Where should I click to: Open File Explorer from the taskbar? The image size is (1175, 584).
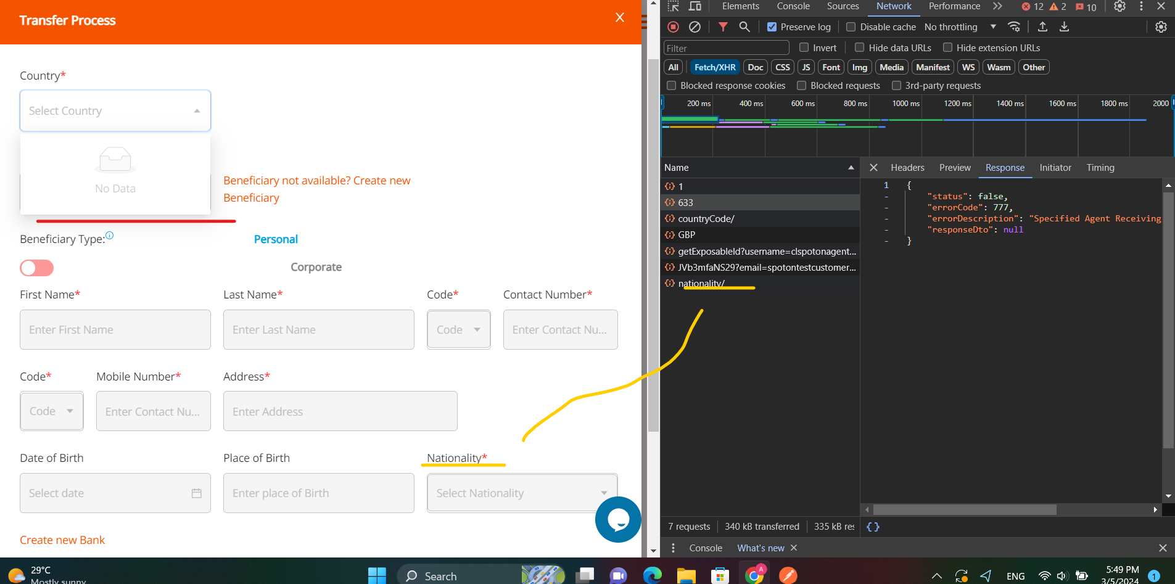click(x=686, y=575)
